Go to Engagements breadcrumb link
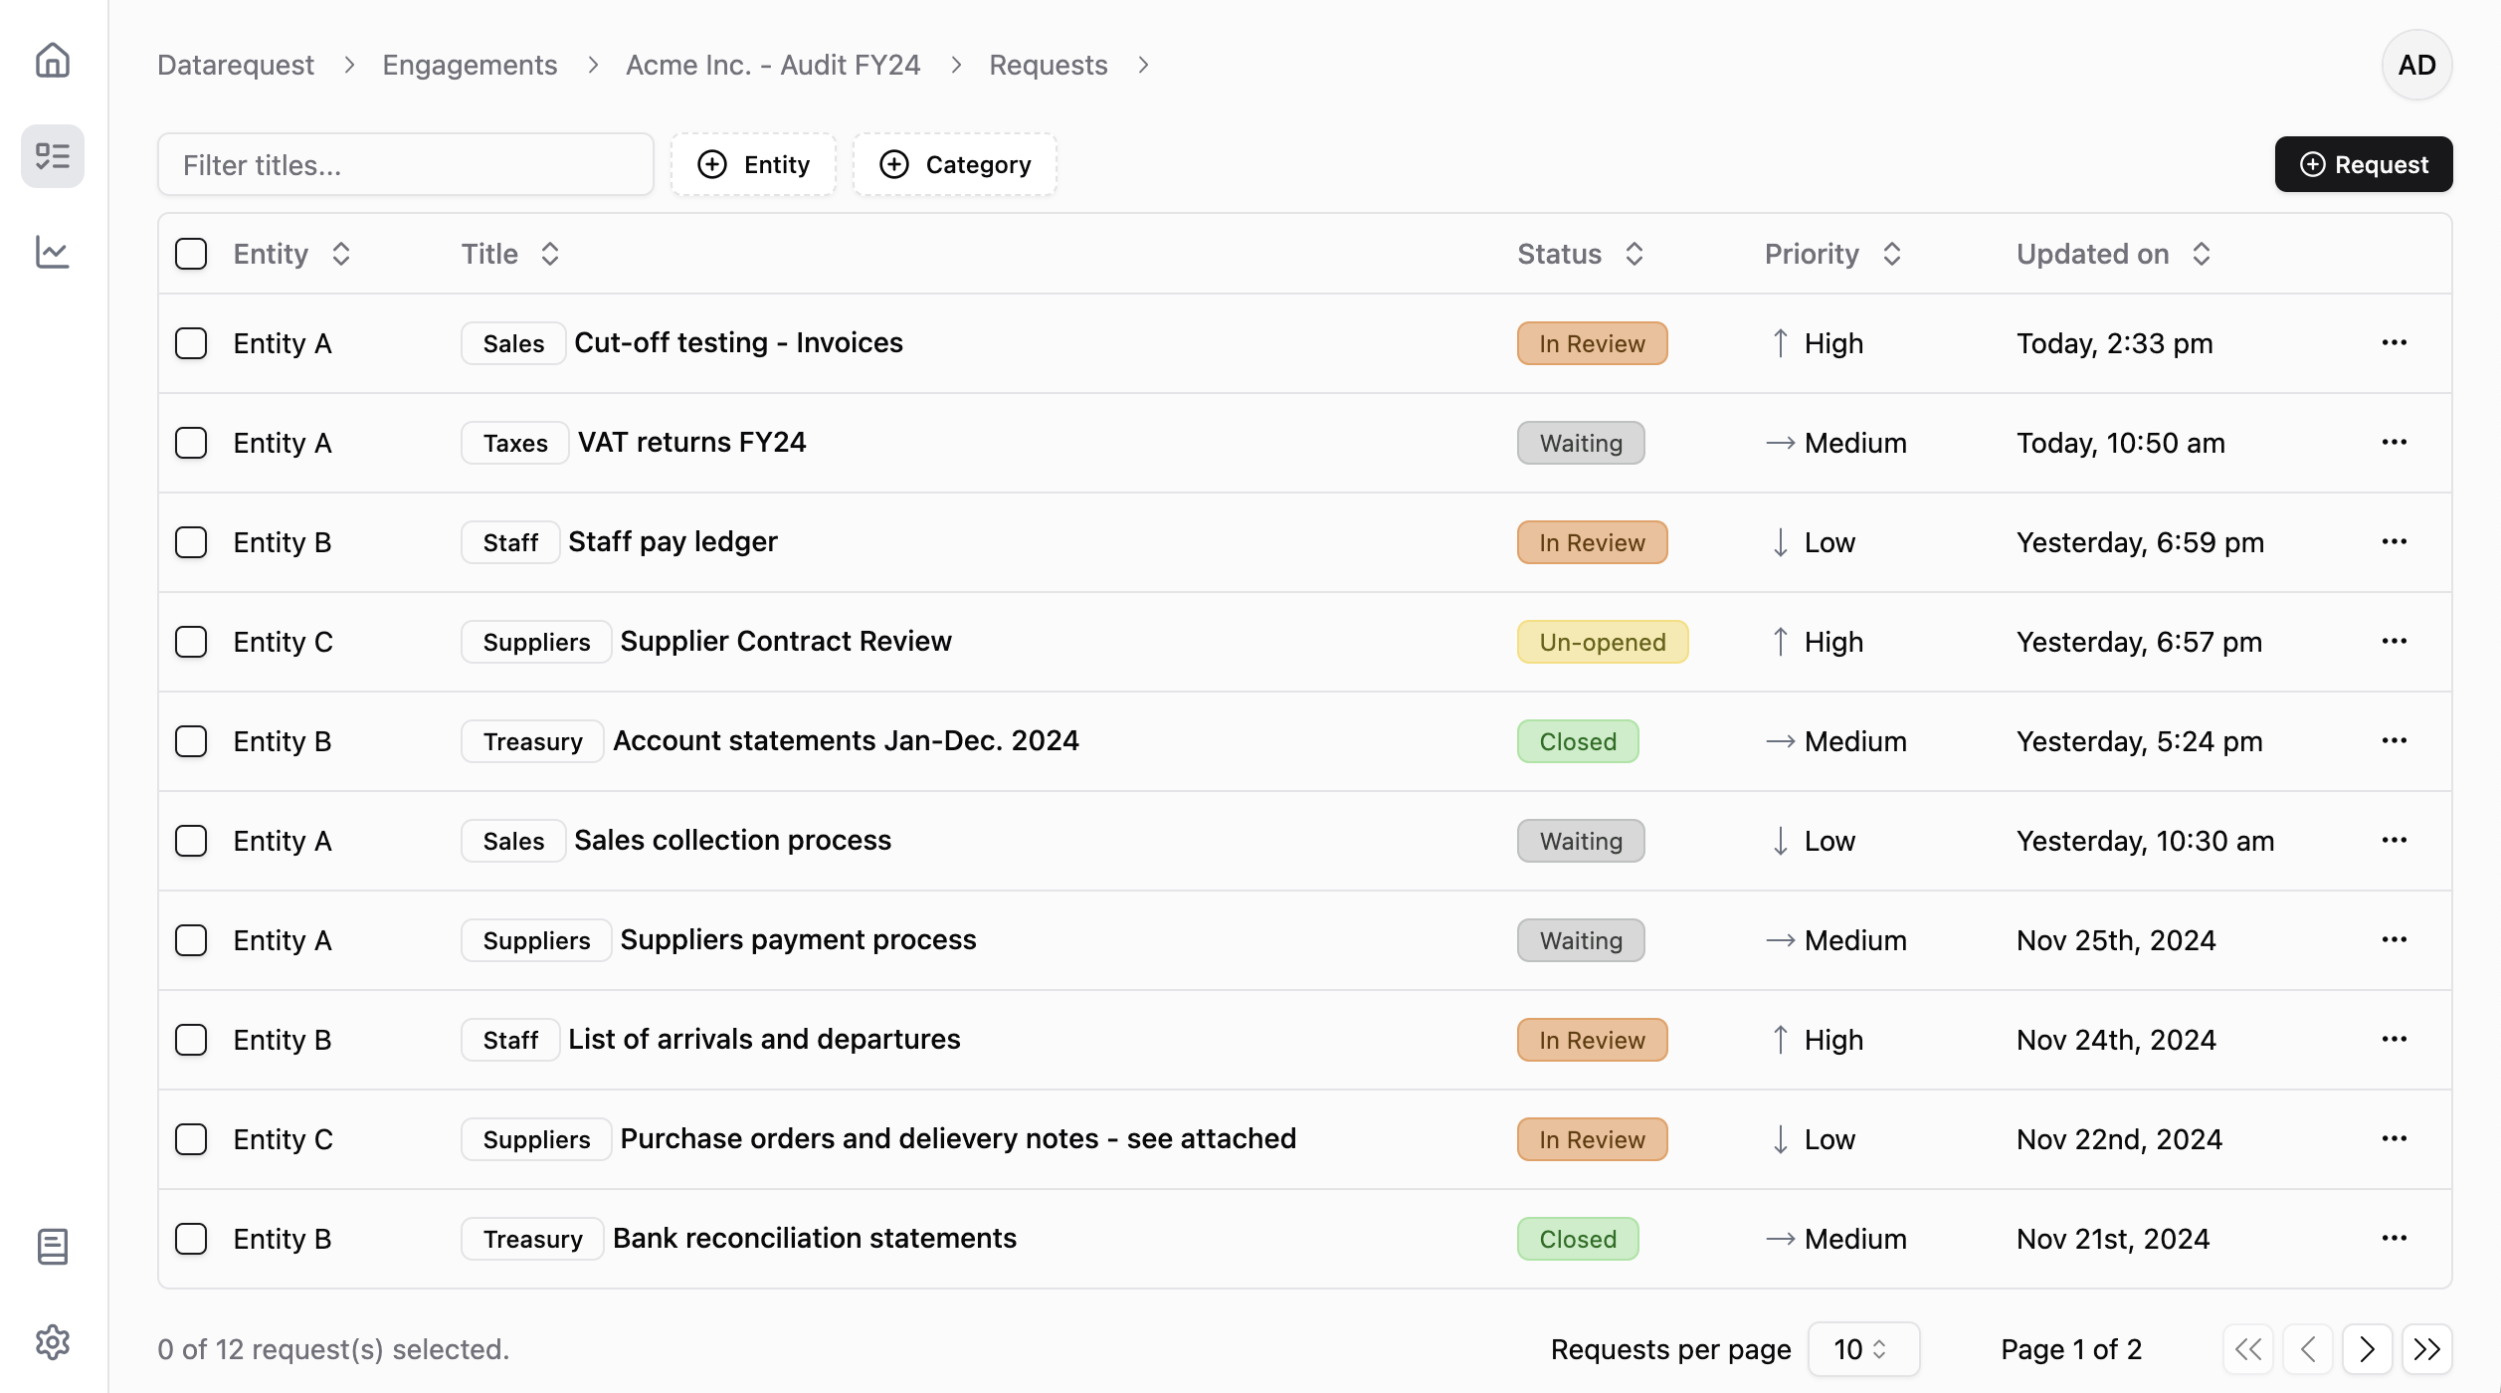 click(x=470, y=65)
